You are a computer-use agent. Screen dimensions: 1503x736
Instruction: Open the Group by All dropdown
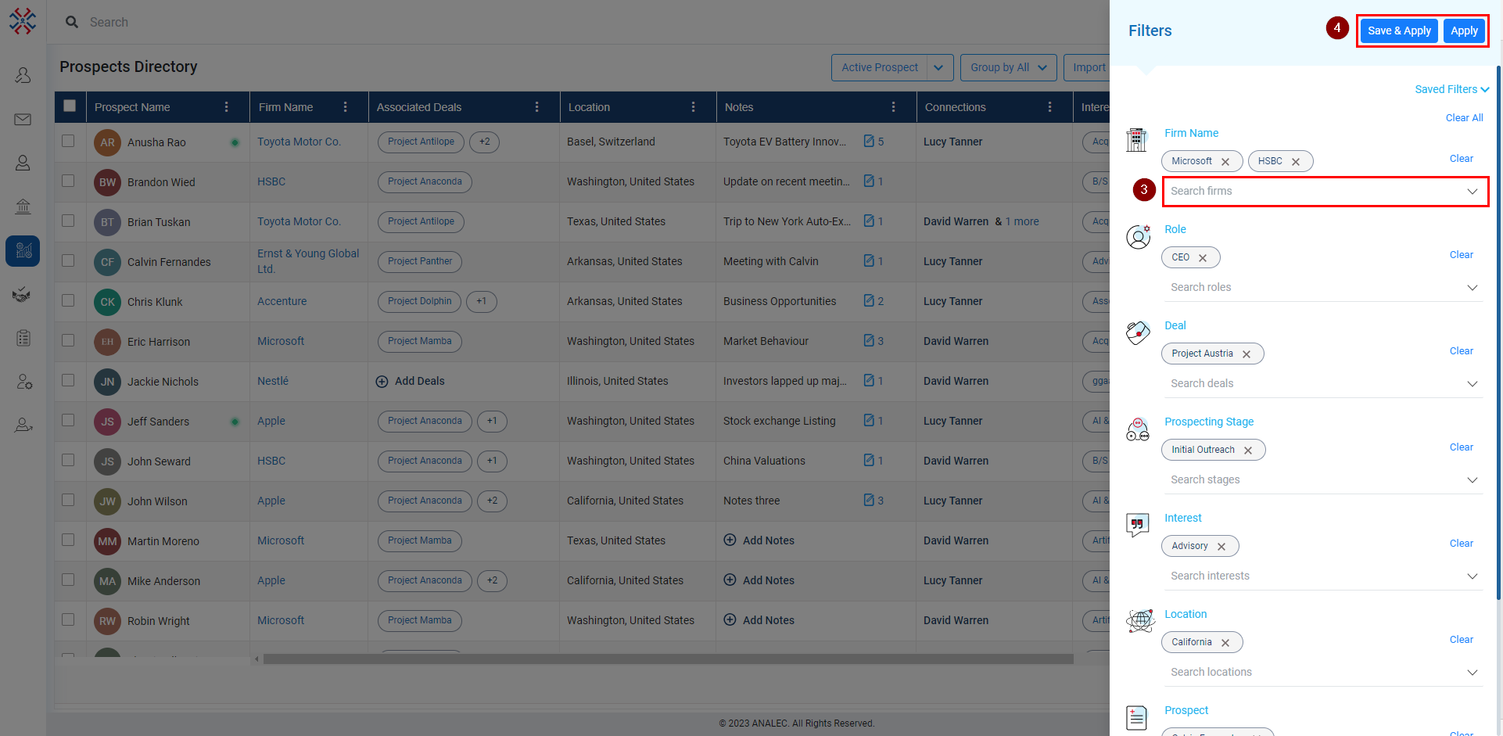(1008, 67)
